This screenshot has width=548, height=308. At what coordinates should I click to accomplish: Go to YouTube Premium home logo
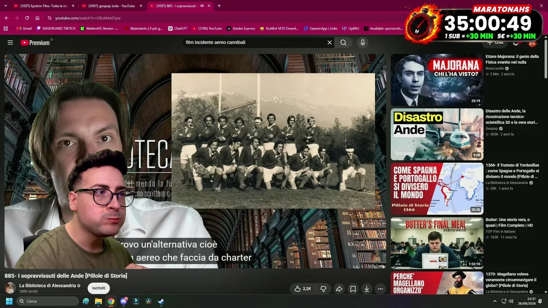click(x=35, y=42)
